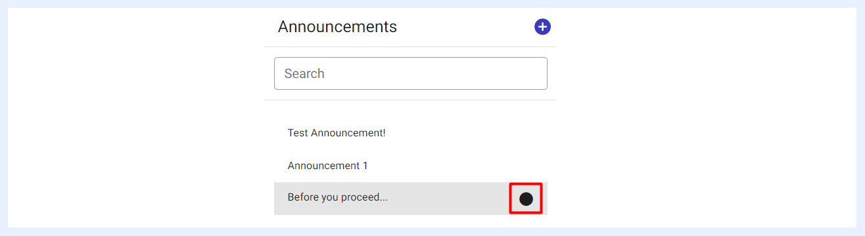Click the blue circular create button
The height and width of the screenshot is (236, 865).
pos(542,27)
